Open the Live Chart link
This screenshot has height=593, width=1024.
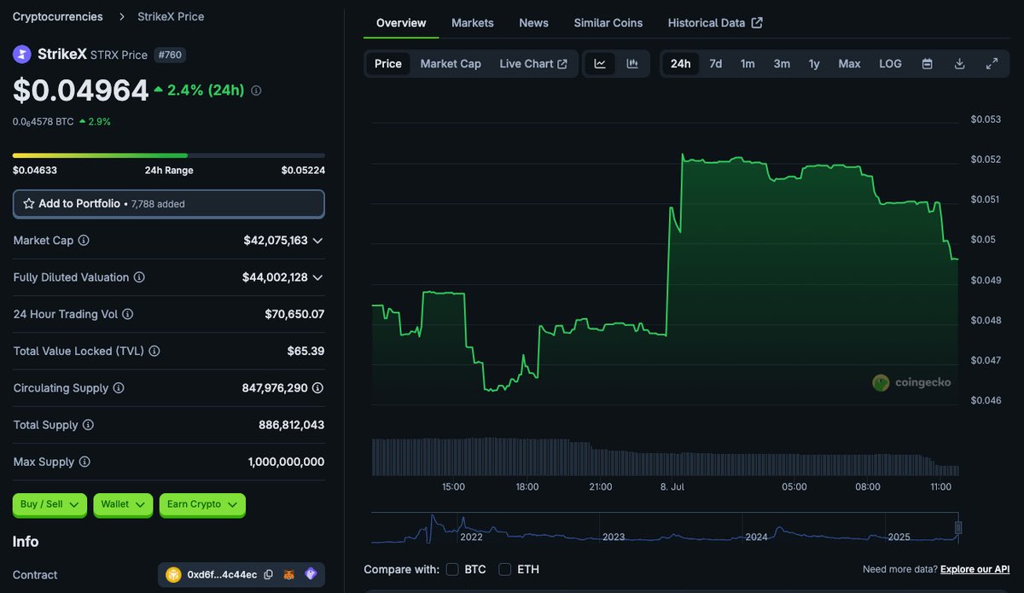(533, 64)
